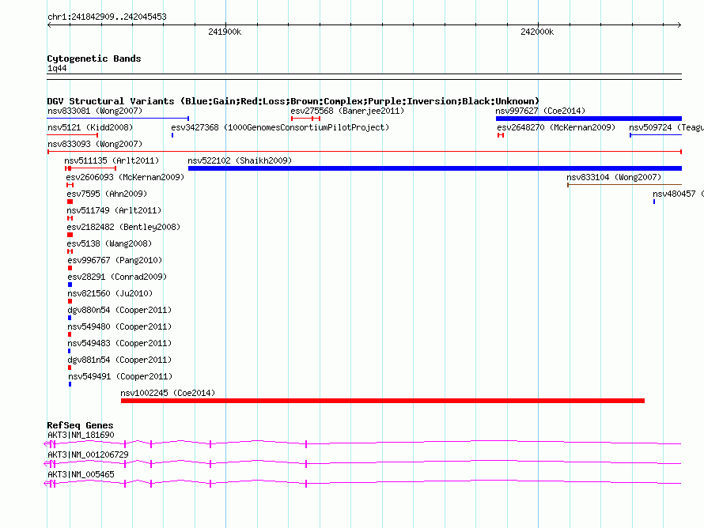Click the nsv1002245 (Coe2014) label
704x528 pixels.
[168, 393]
